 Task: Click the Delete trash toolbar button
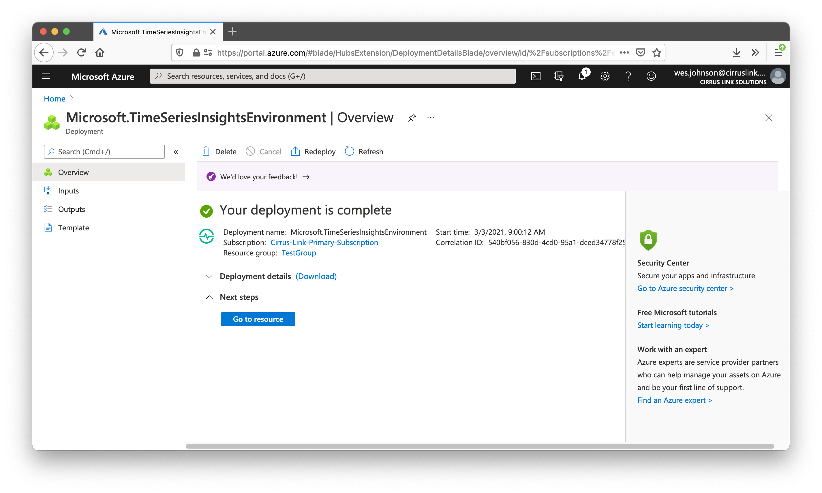click(219, 151)
